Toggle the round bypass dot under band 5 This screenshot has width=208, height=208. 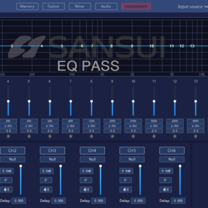tap(29, 136)
